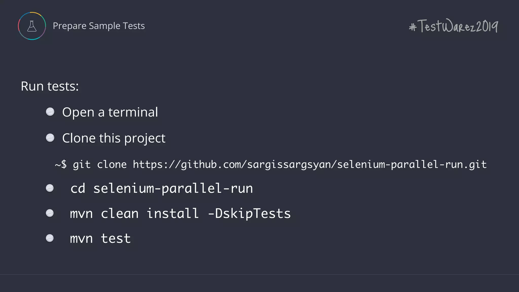Click 'Open a terminal' bullet text

(x=110, y=112)
